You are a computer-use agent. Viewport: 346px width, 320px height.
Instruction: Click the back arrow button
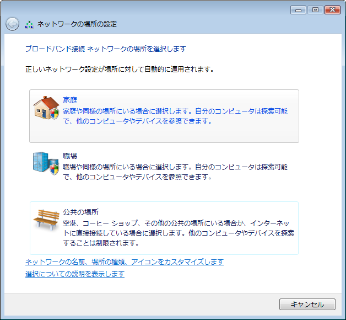click(x=12, y=24)
